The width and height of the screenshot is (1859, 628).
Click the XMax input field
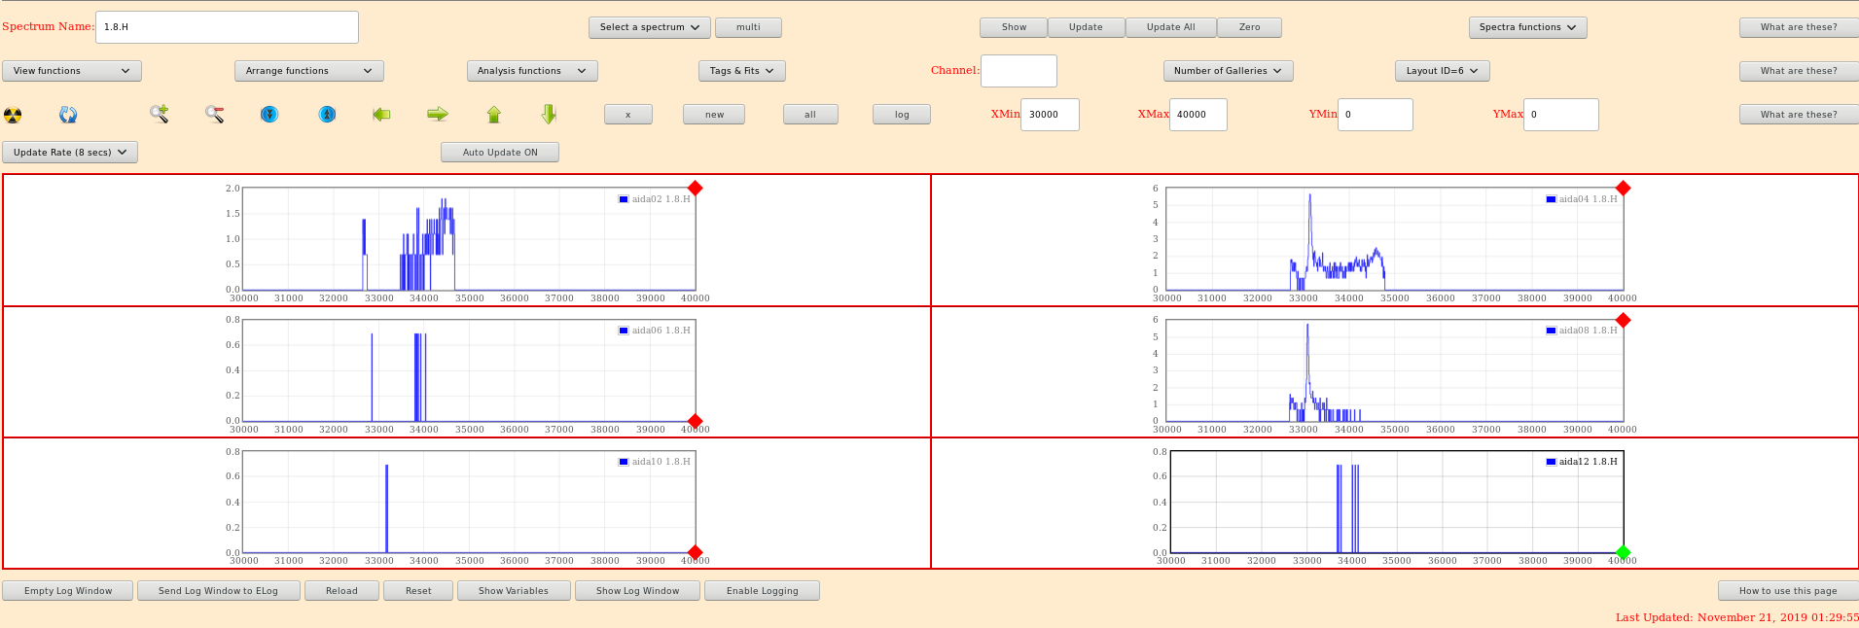1198,115
